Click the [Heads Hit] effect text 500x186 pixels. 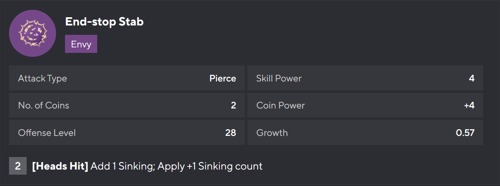click(x=60, y=166)
